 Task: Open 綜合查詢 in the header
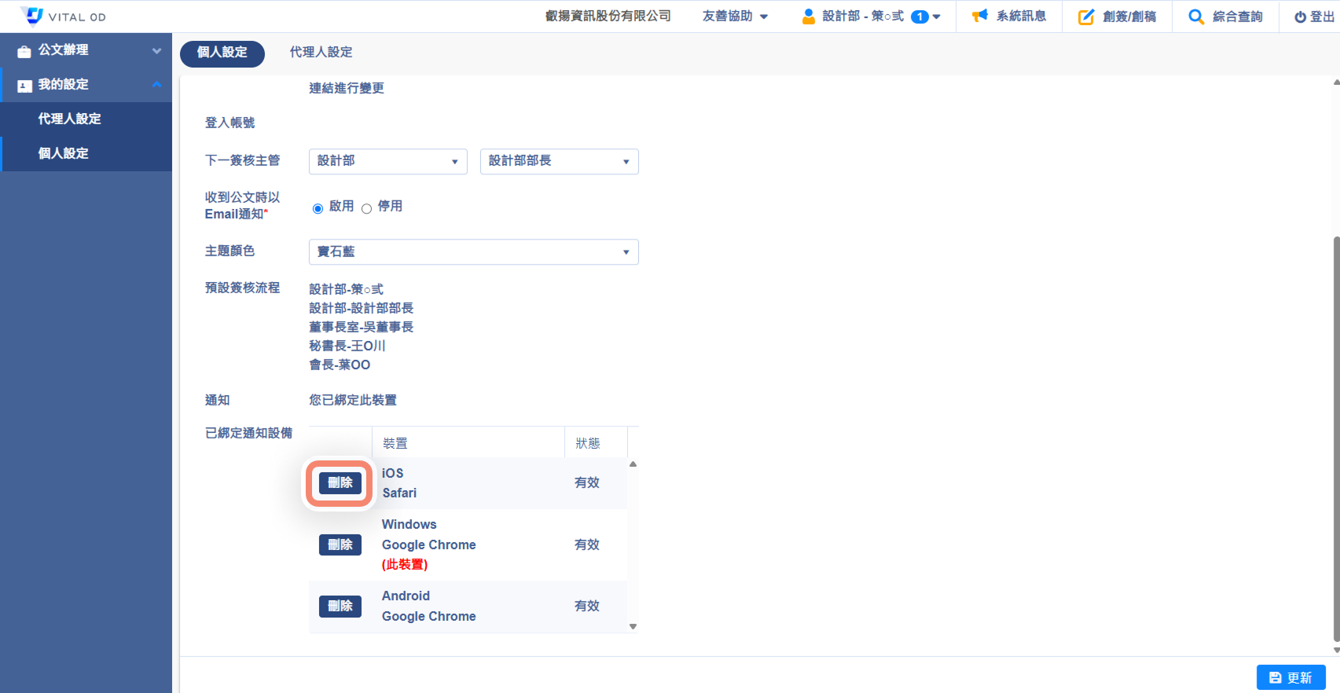(1225, 16)
